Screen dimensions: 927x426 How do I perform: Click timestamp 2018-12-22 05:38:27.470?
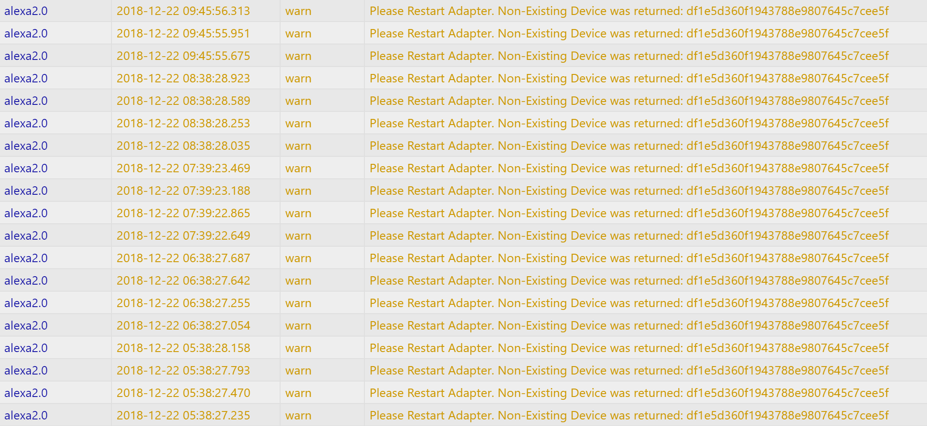click(x=183, y=393)
